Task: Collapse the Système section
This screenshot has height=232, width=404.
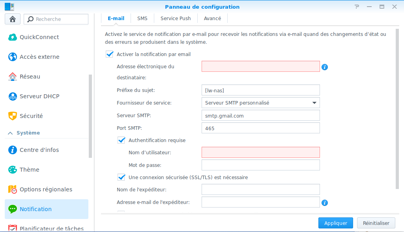Action: [x=11, y=133]
